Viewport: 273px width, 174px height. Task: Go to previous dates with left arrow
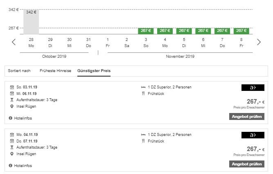(x=14, y=42)
